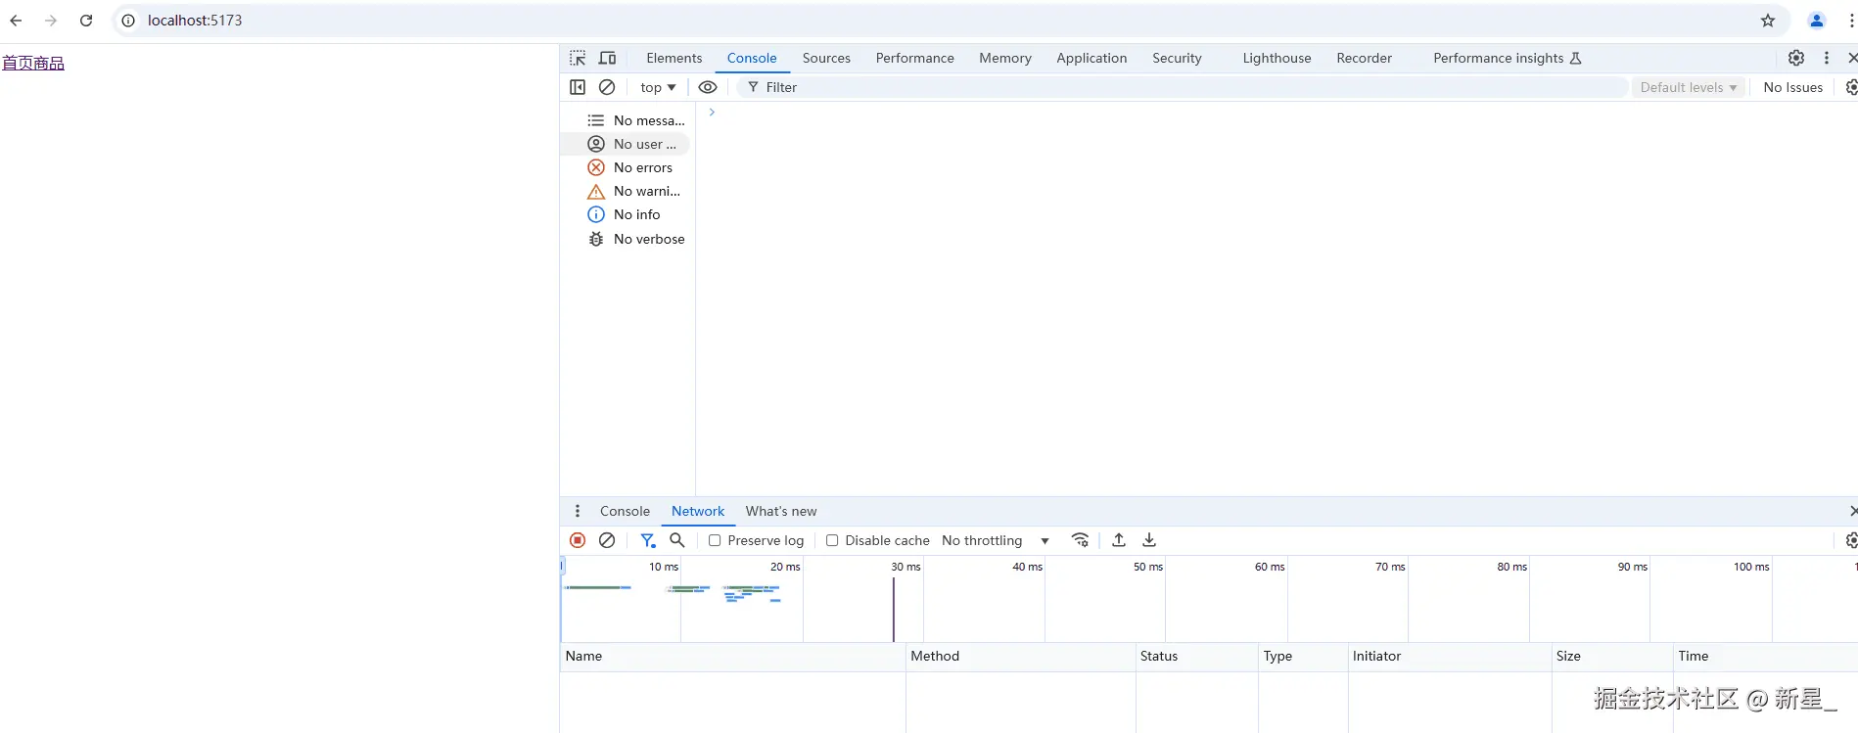Sort by the Time column header
Image resolution: width=1858 pixels, height=733 pixels.
pos(1766,657)
